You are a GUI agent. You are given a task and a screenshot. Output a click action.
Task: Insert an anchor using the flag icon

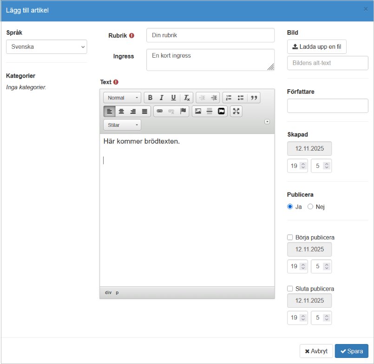point(183,111)
